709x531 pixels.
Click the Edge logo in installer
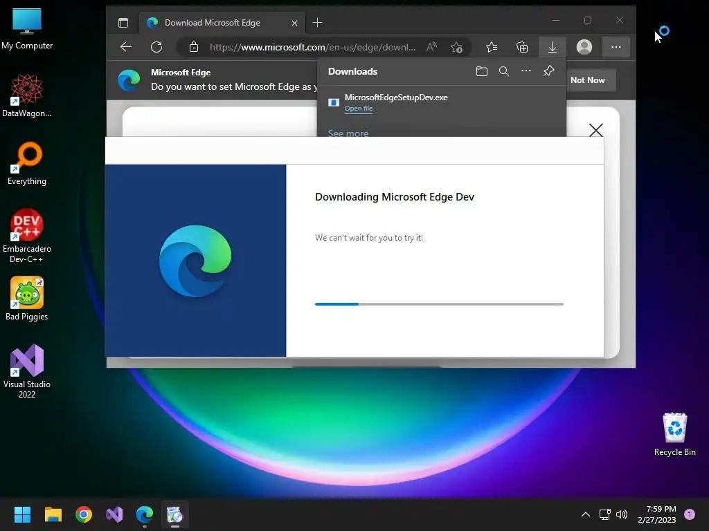195,261
